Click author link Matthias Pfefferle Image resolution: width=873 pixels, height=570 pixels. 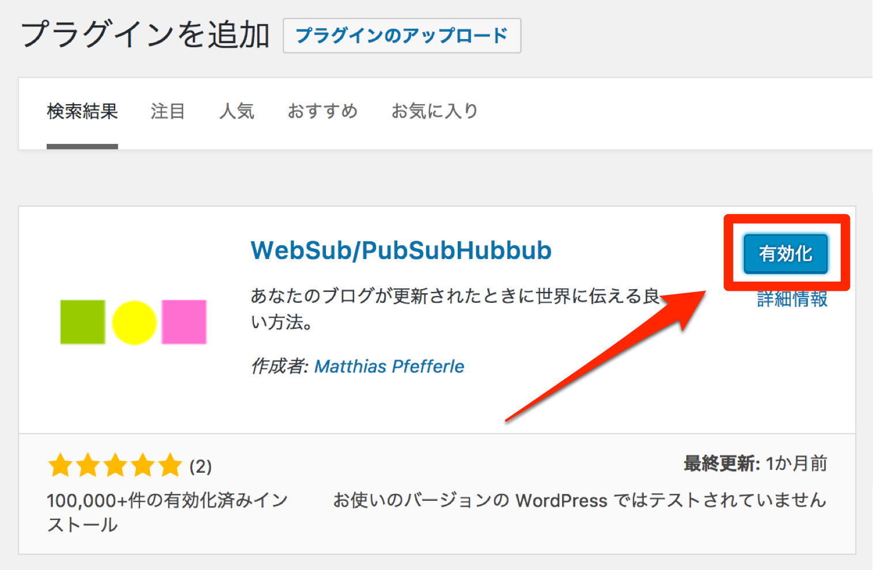point(389,366)
